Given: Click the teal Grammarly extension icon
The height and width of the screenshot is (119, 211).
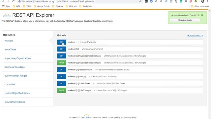Looking at the screenshot, I should click(181, 1).
